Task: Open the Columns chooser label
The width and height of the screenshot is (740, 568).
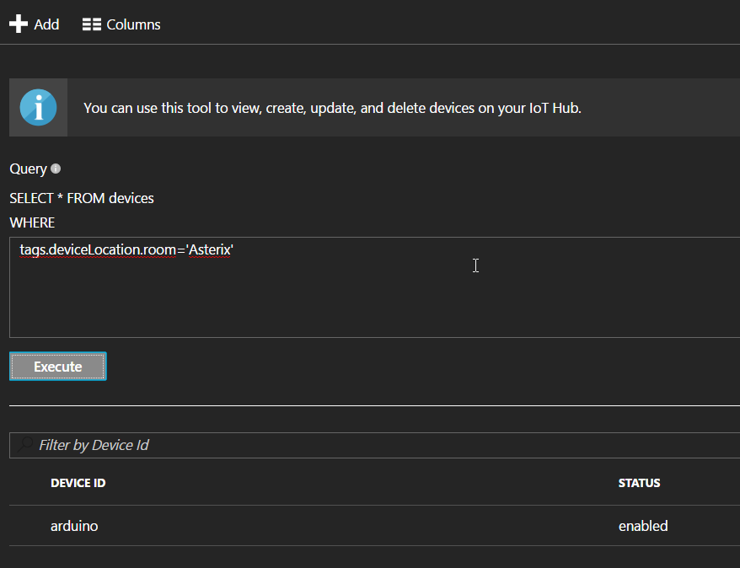Action: pos(133,24)
